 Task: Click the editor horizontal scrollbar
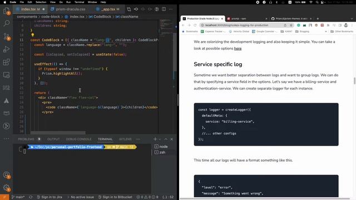click(x=58, y=133)
